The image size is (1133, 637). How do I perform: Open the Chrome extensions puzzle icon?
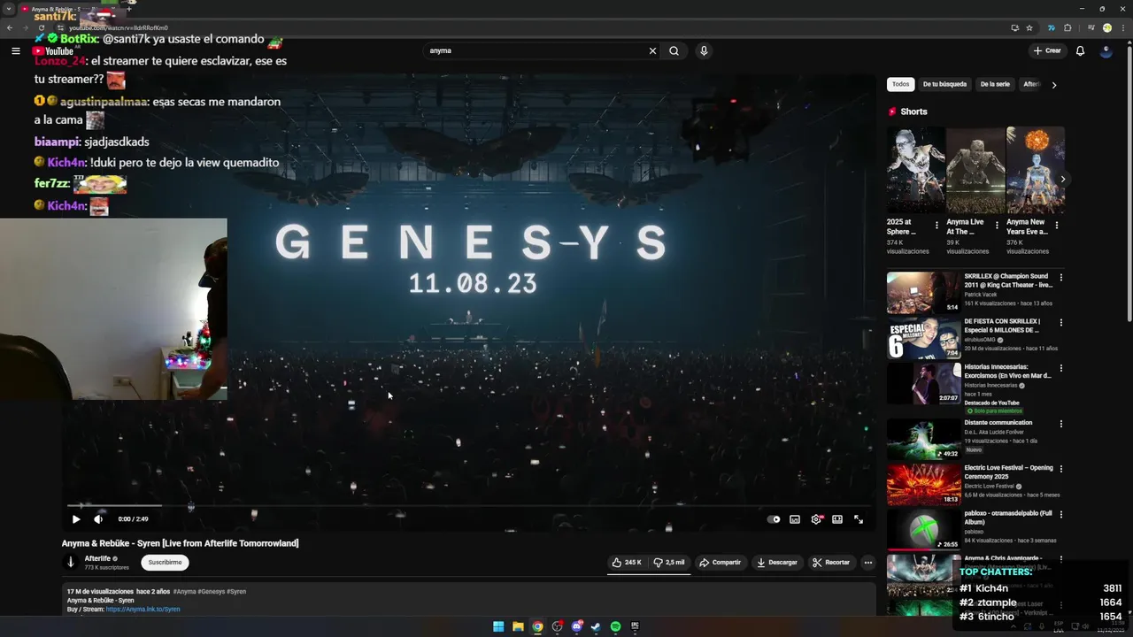tap(1067, 27)
